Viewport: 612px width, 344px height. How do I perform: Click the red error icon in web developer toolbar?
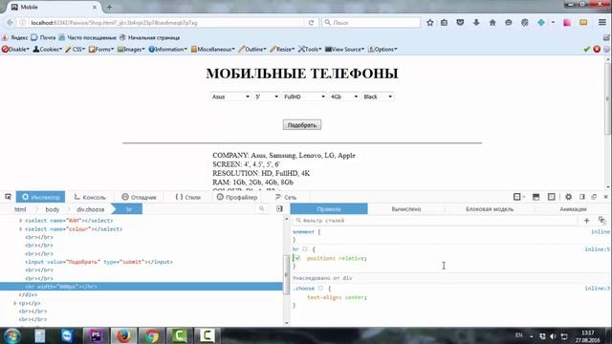click(597, 49)
